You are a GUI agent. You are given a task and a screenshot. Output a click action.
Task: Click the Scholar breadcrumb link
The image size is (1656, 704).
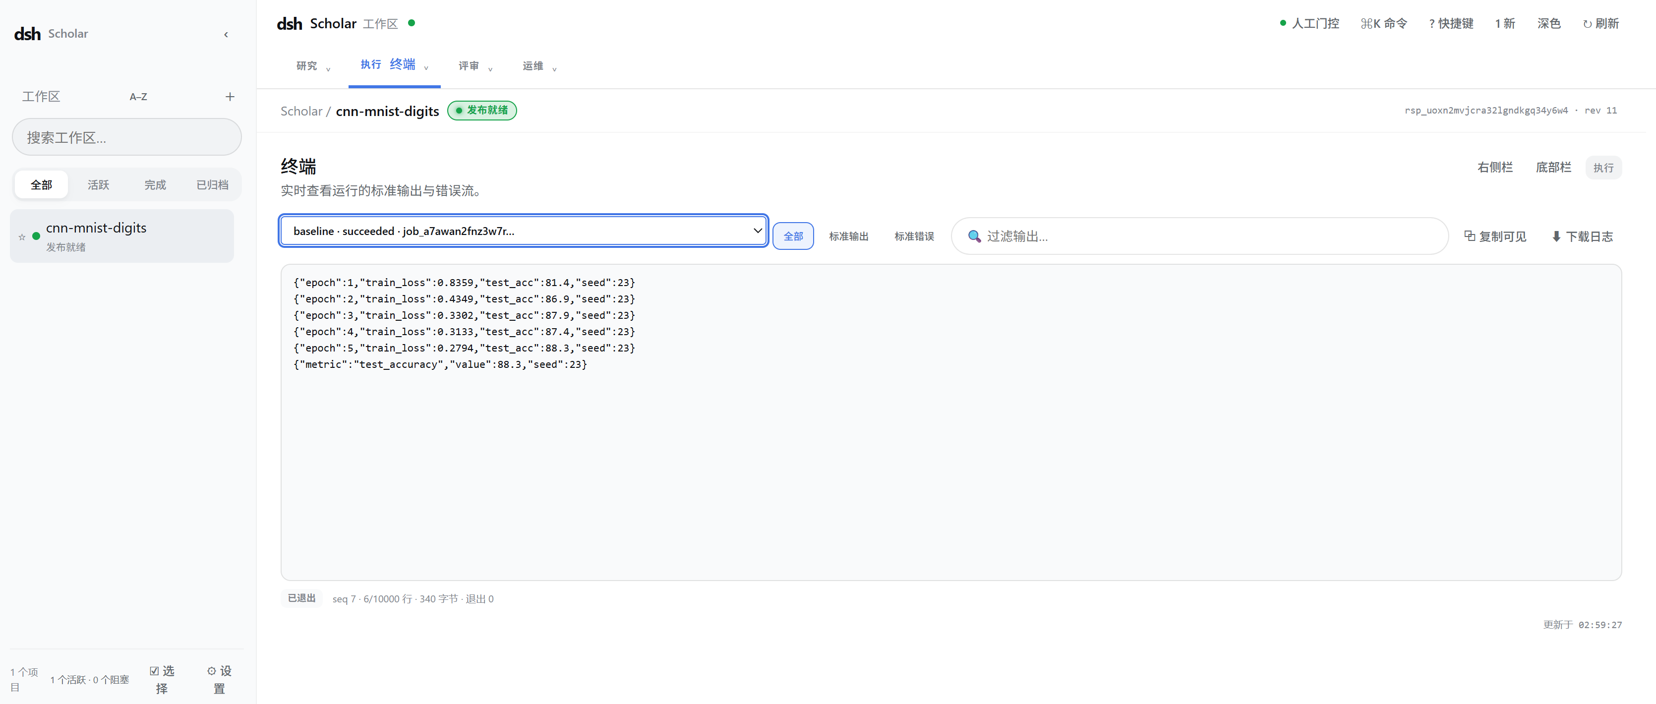[301, 111]
